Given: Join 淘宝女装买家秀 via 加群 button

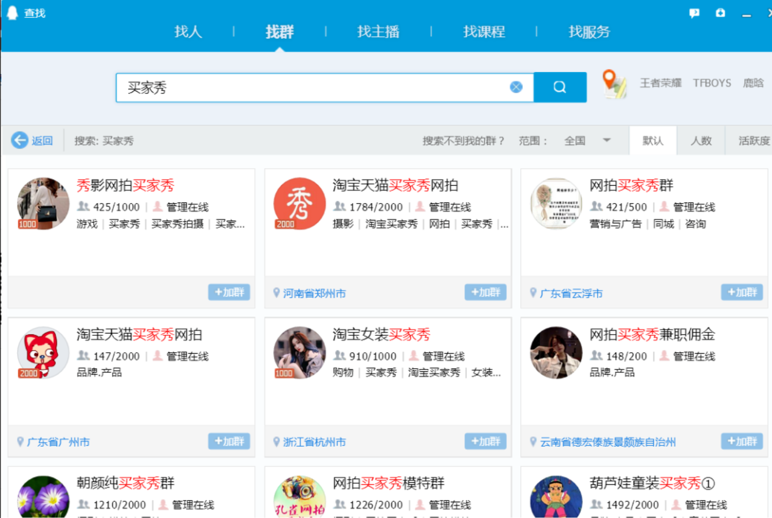Looking at the screenshot, I should (485, 441).
